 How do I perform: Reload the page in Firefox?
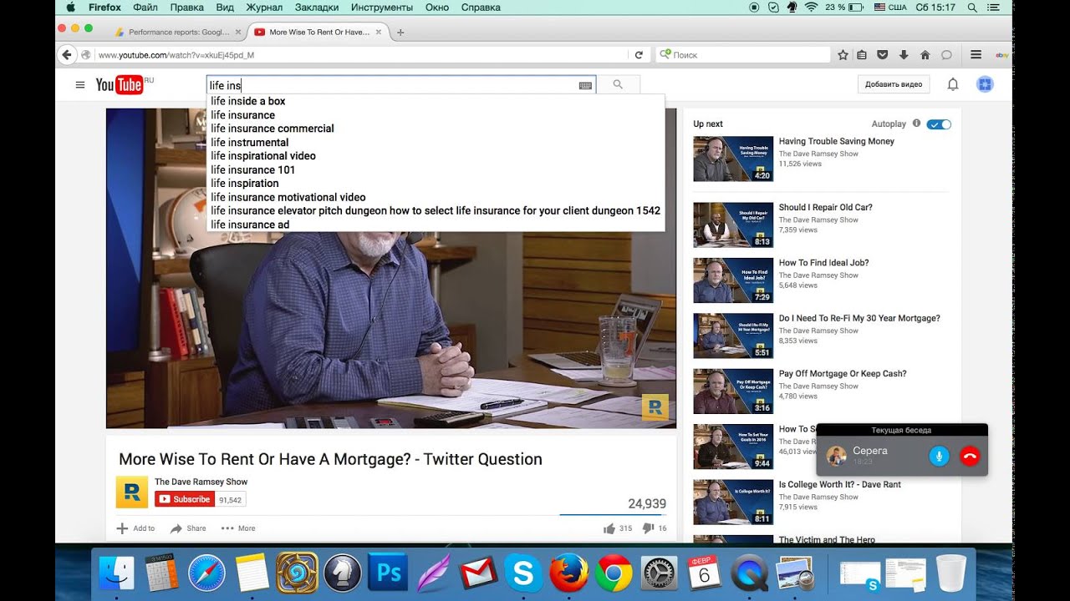[x=639, y=55]
